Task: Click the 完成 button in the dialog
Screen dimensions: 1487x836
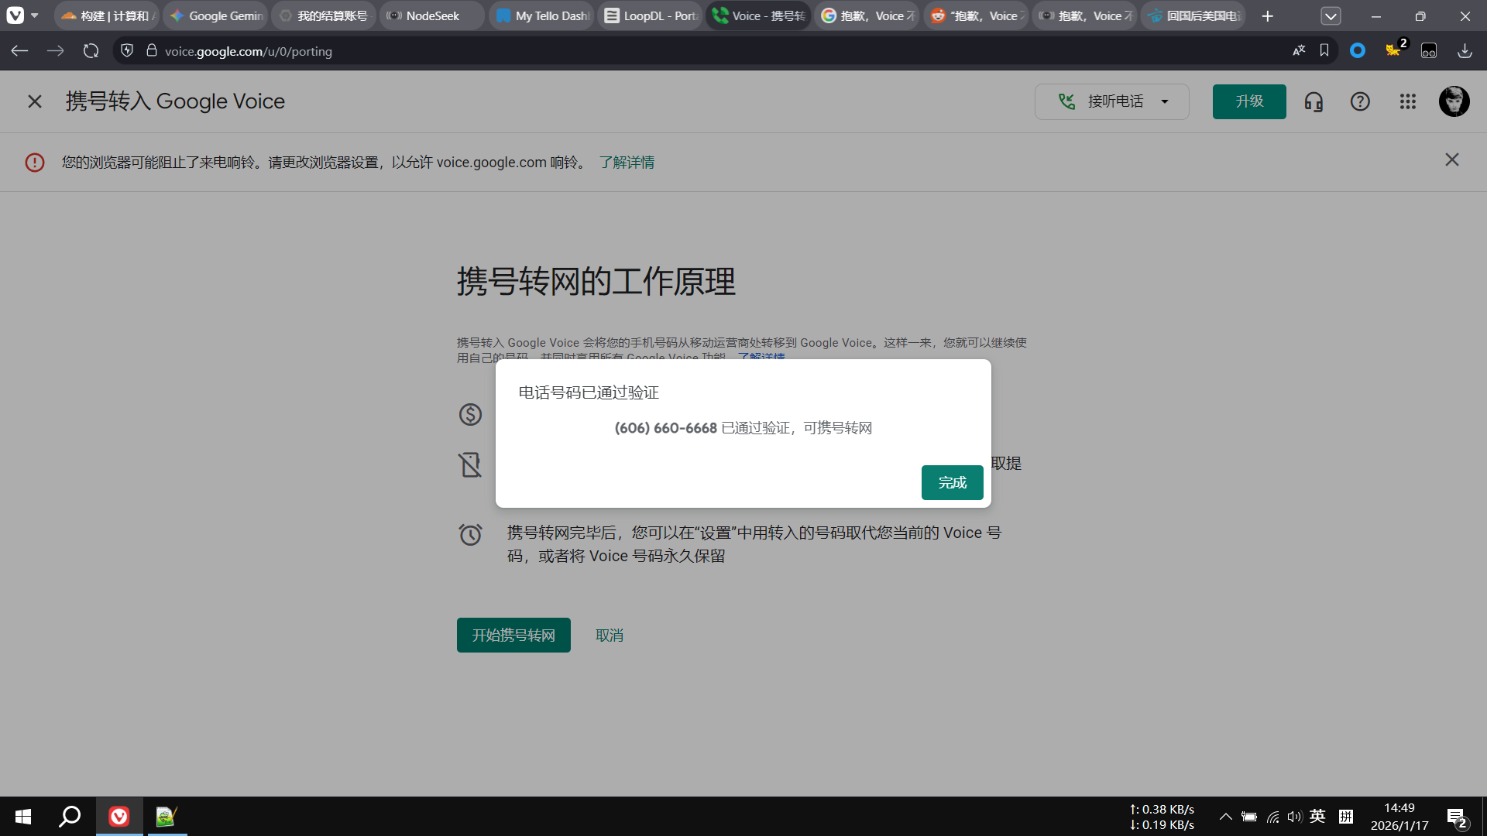Action: coord(952,482)
